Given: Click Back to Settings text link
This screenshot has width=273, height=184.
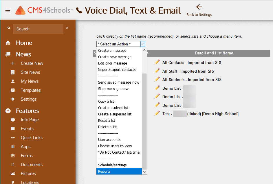Looking at the screenshot, I should [199, 14].
